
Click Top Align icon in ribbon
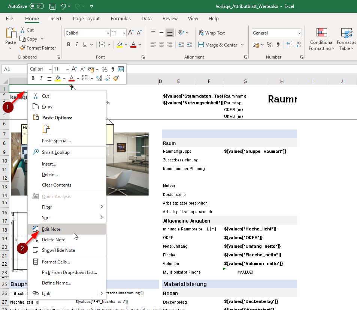pyautogui.click(x=153, y=33)
